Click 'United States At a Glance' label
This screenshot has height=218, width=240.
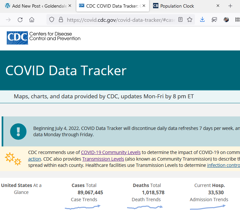coord(21,189)
